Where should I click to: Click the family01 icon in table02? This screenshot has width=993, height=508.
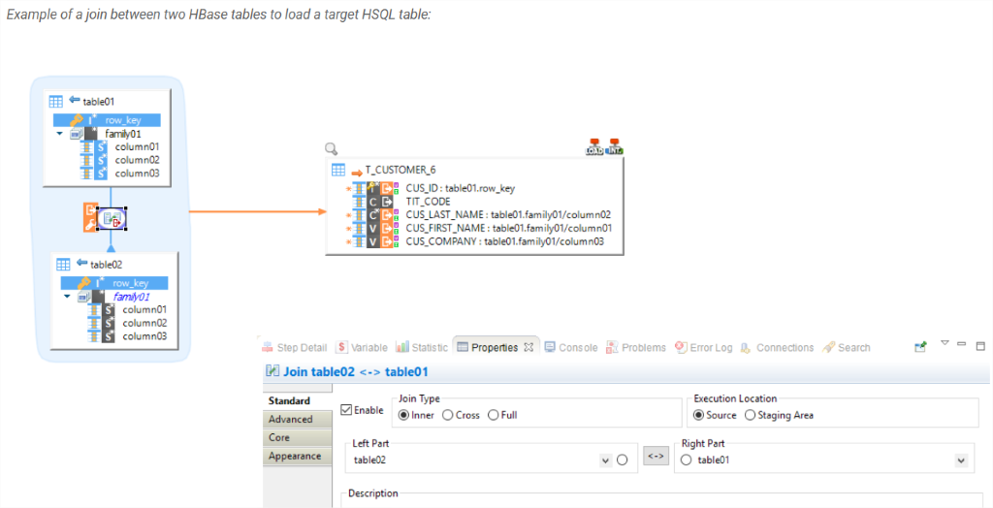[84, 297]
